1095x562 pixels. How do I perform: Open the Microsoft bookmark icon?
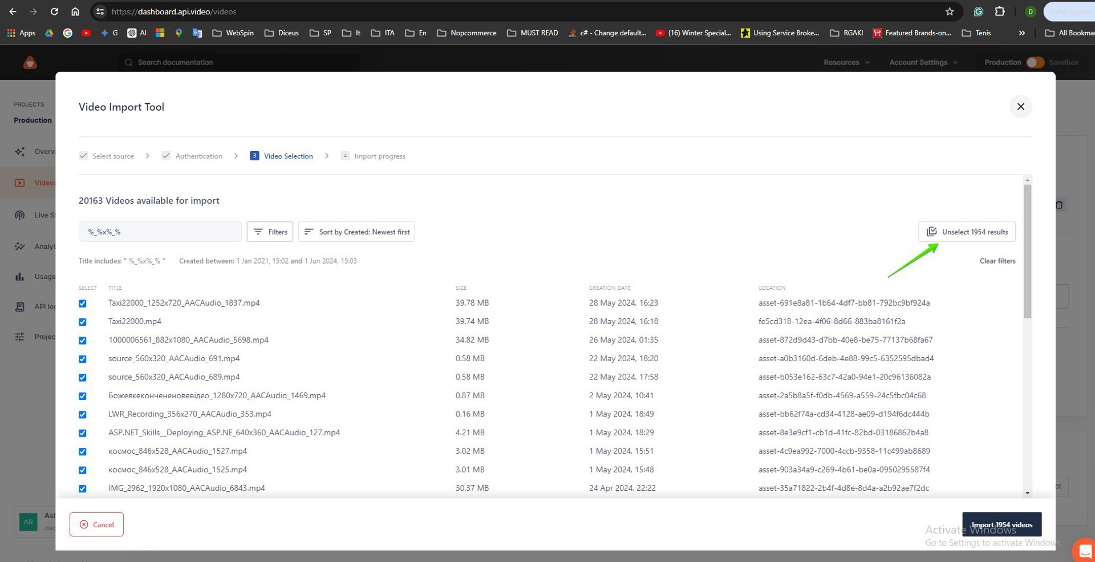tap(160, 33)
